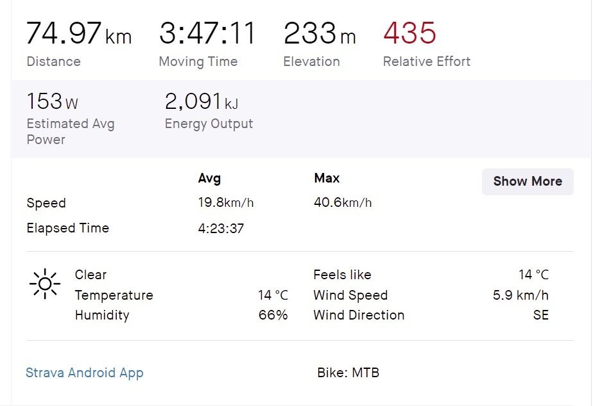This screenshot has width=593, height=406.
Task: Click the 3:47:11 moving time value
Action: [x=207, y=33]
